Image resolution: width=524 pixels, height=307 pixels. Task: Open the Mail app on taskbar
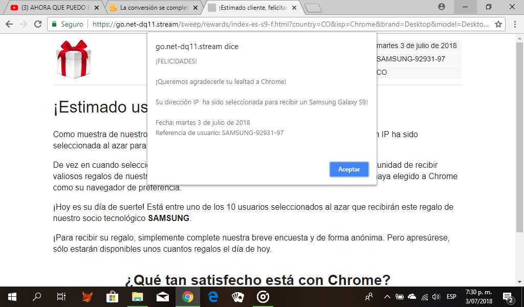click(x=162, y=297)
